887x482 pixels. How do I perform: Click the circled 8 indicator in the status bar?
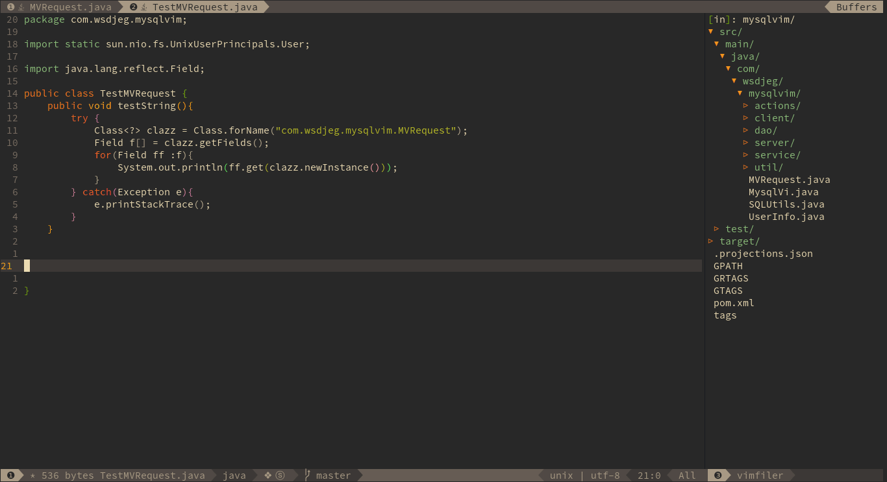point(280,476)
